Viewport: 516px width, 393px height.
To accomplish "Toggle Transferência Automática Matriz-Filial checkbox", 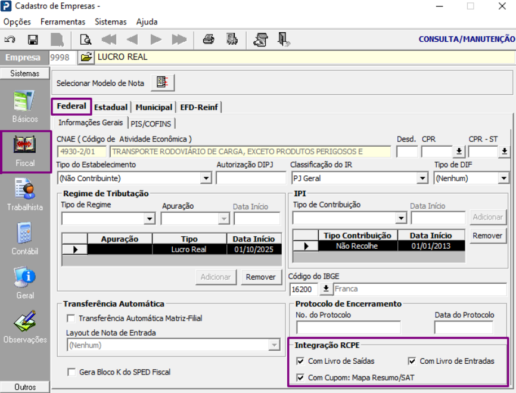I will (71, 318).
